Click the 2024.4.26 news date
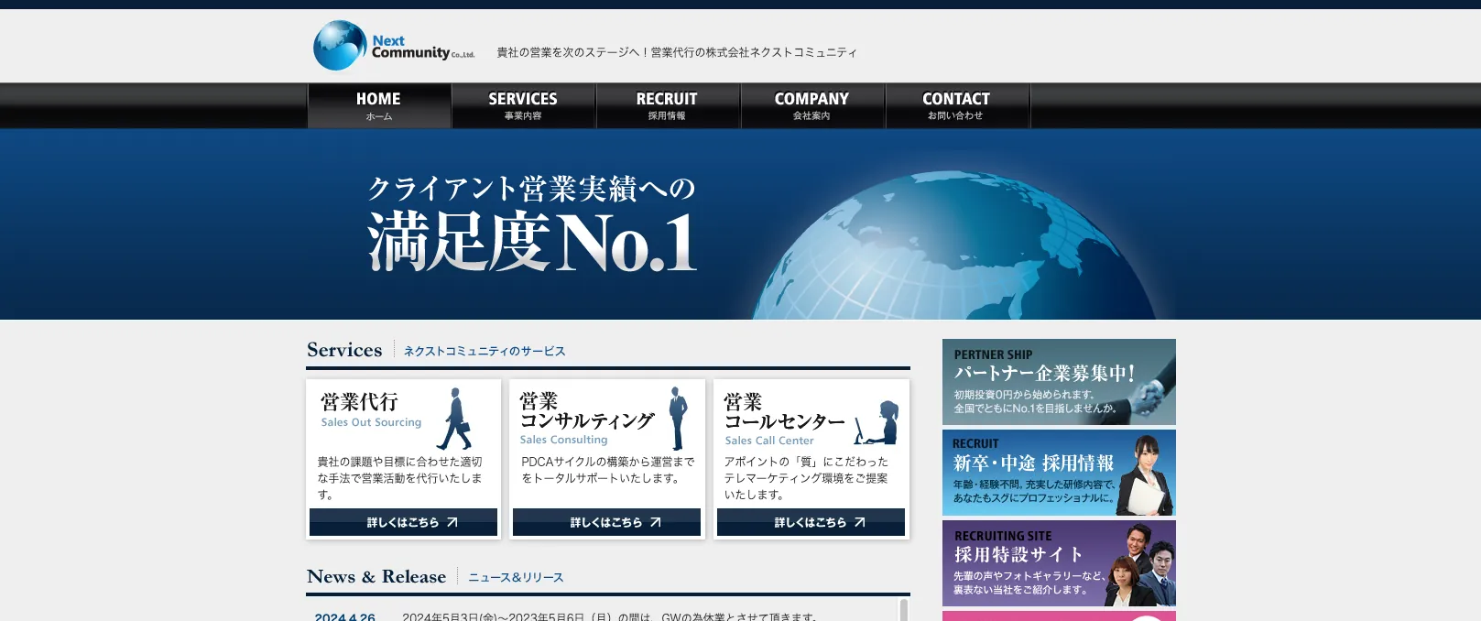 (x=344, y=616)
